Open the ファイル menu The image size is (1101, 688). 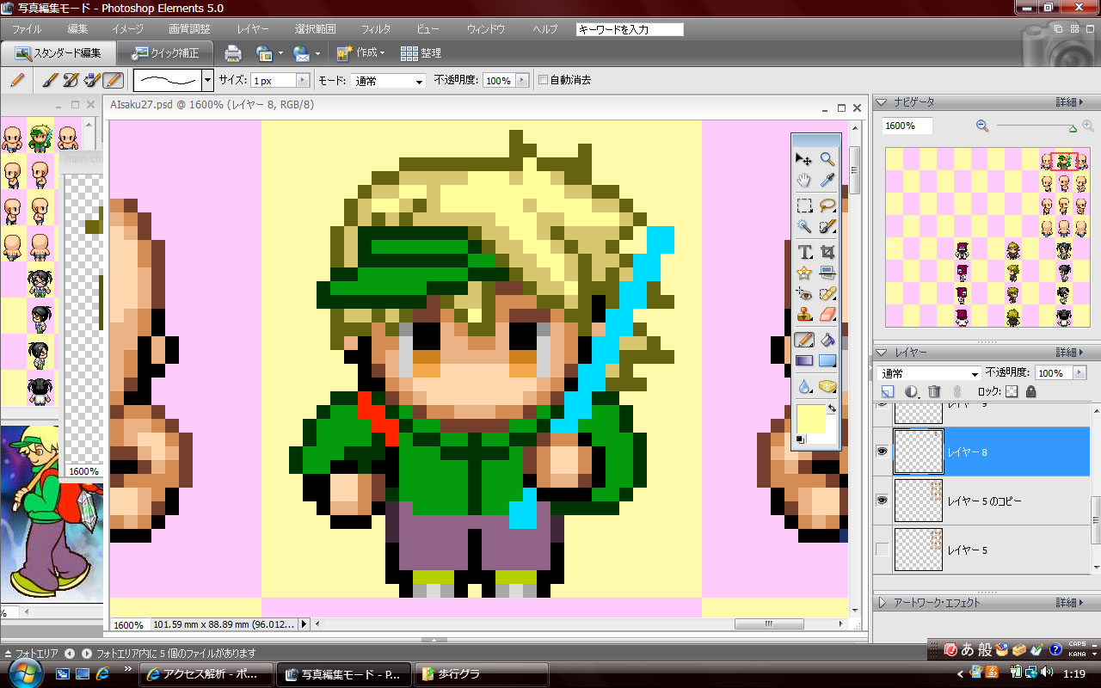(27, 29)
